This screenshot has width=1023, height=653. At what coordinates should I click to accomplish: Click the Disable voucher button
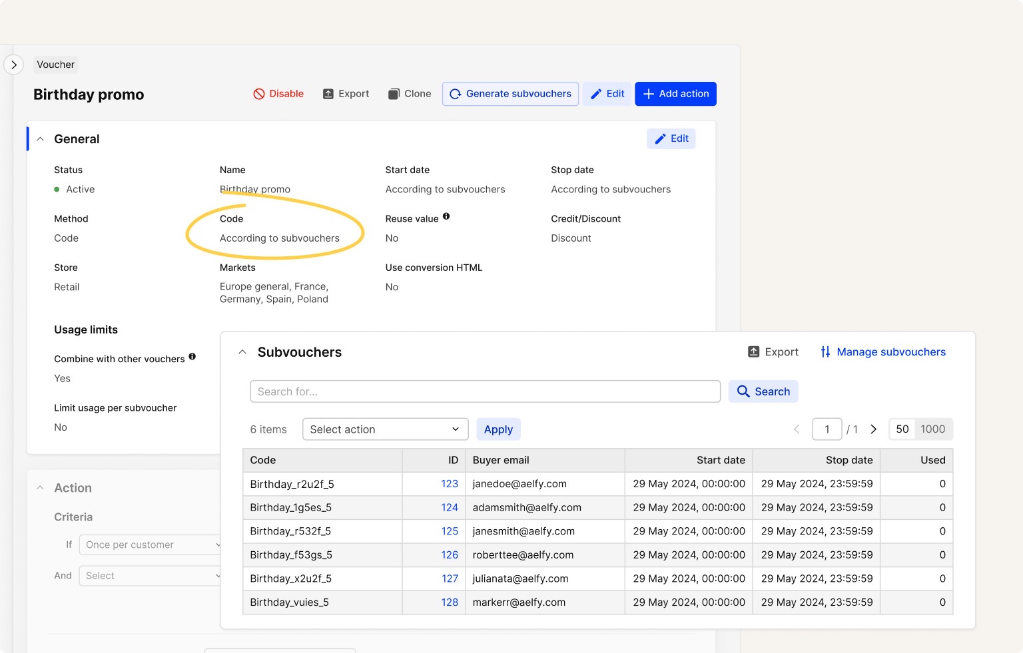pyautogui.click(x=278, y=94)
